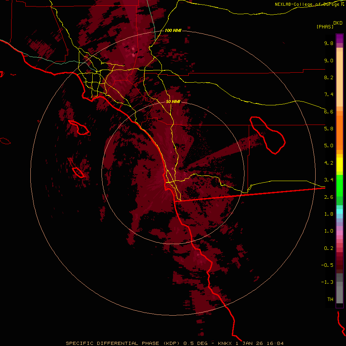Click the 50 NMI range ring label

(x=173, y=102)
